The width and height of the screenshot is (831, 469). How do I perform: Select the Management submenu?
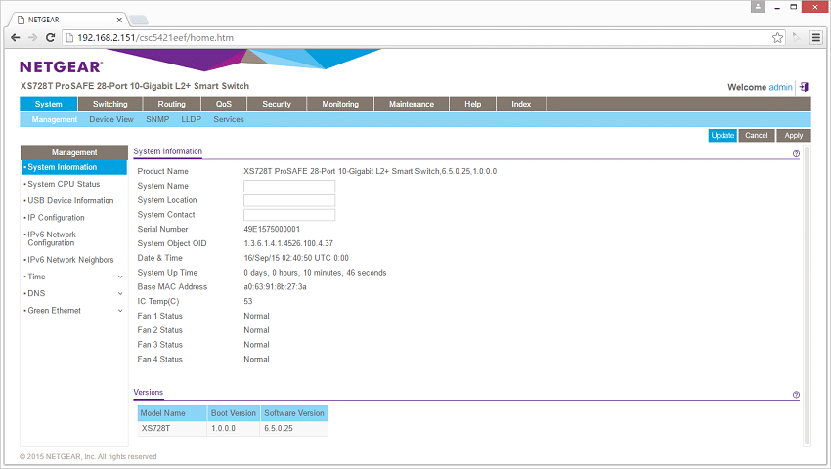[54, 120]
